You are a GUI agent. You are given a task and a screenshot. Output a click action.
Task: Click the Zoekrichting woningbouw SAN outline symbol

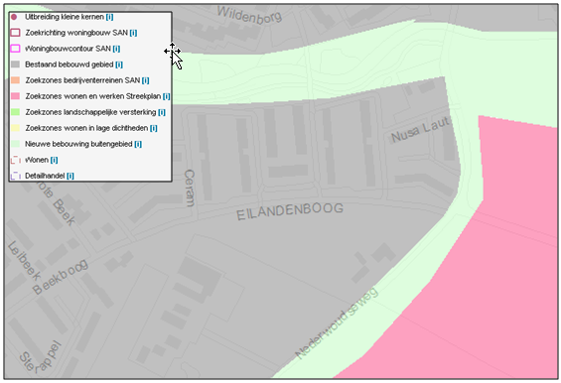(15, 33)
